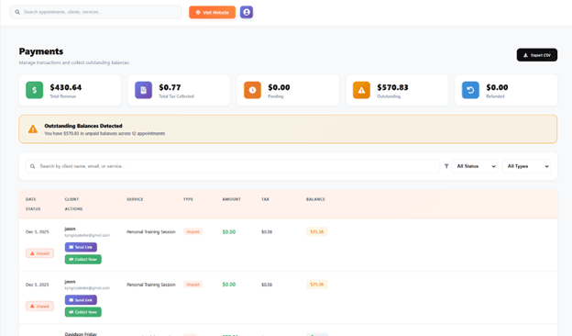Click the blue Refunded arrow icon
The height and width of the screenshot is (336, 572).
pyautogui.click(x=470, y=90)
